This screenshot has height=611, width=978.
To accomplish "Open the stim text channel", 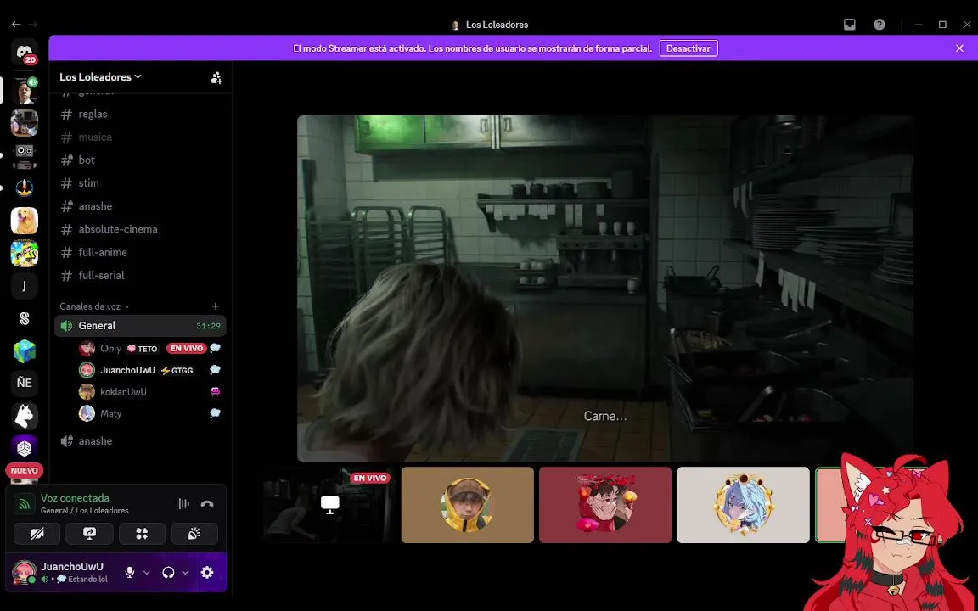I will click(x=140, y=183).
